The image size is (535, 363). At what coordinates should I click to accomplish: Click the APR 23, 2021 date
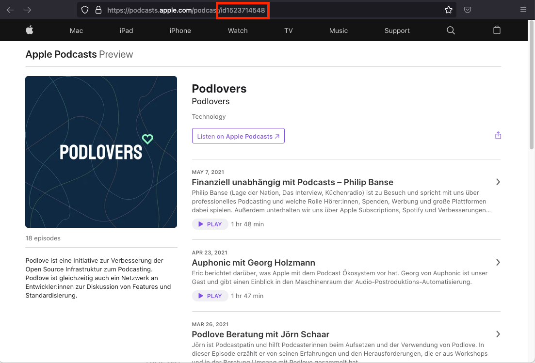(210, 253)
